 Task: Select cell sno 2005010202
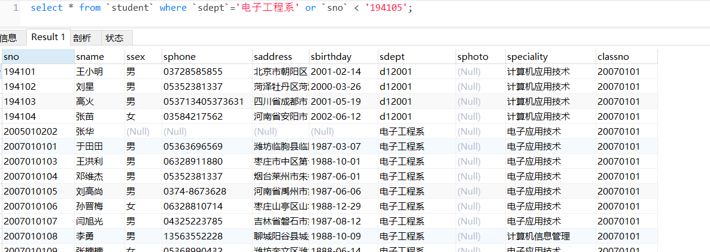point(38,131)
